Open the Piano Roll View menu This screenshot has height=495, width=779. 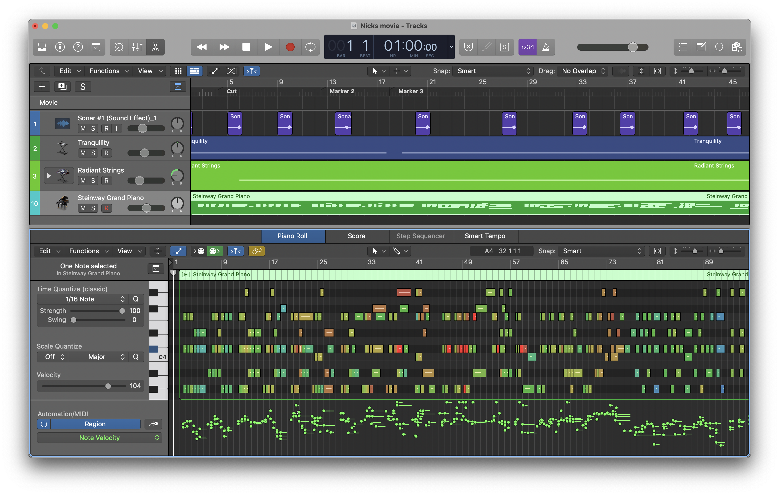(129, 251)
